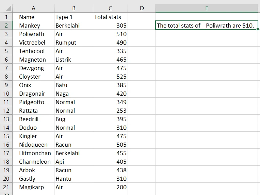
Task: Click the total stats value 438
Action: click(x=111, y=170)
